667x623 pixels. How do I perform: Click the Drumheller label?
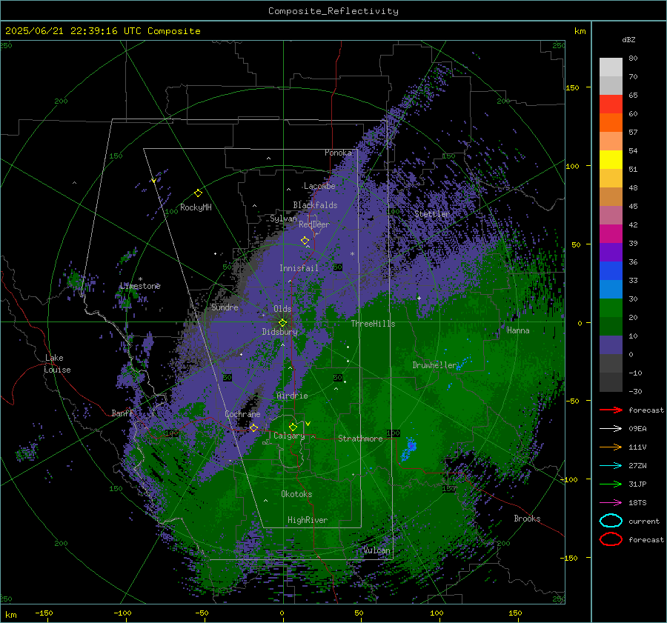tap(434, 365)
